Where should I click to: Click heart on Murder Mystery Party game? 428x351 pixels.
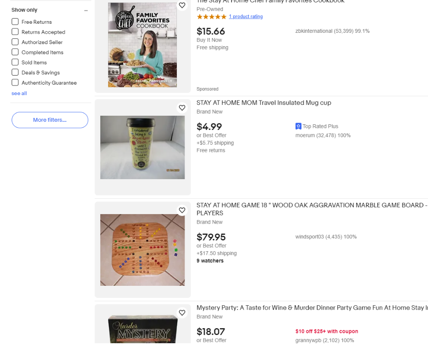182,313
